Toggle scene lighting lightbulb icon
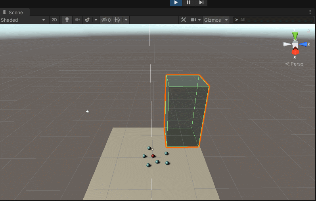 (x=67, y=20)
